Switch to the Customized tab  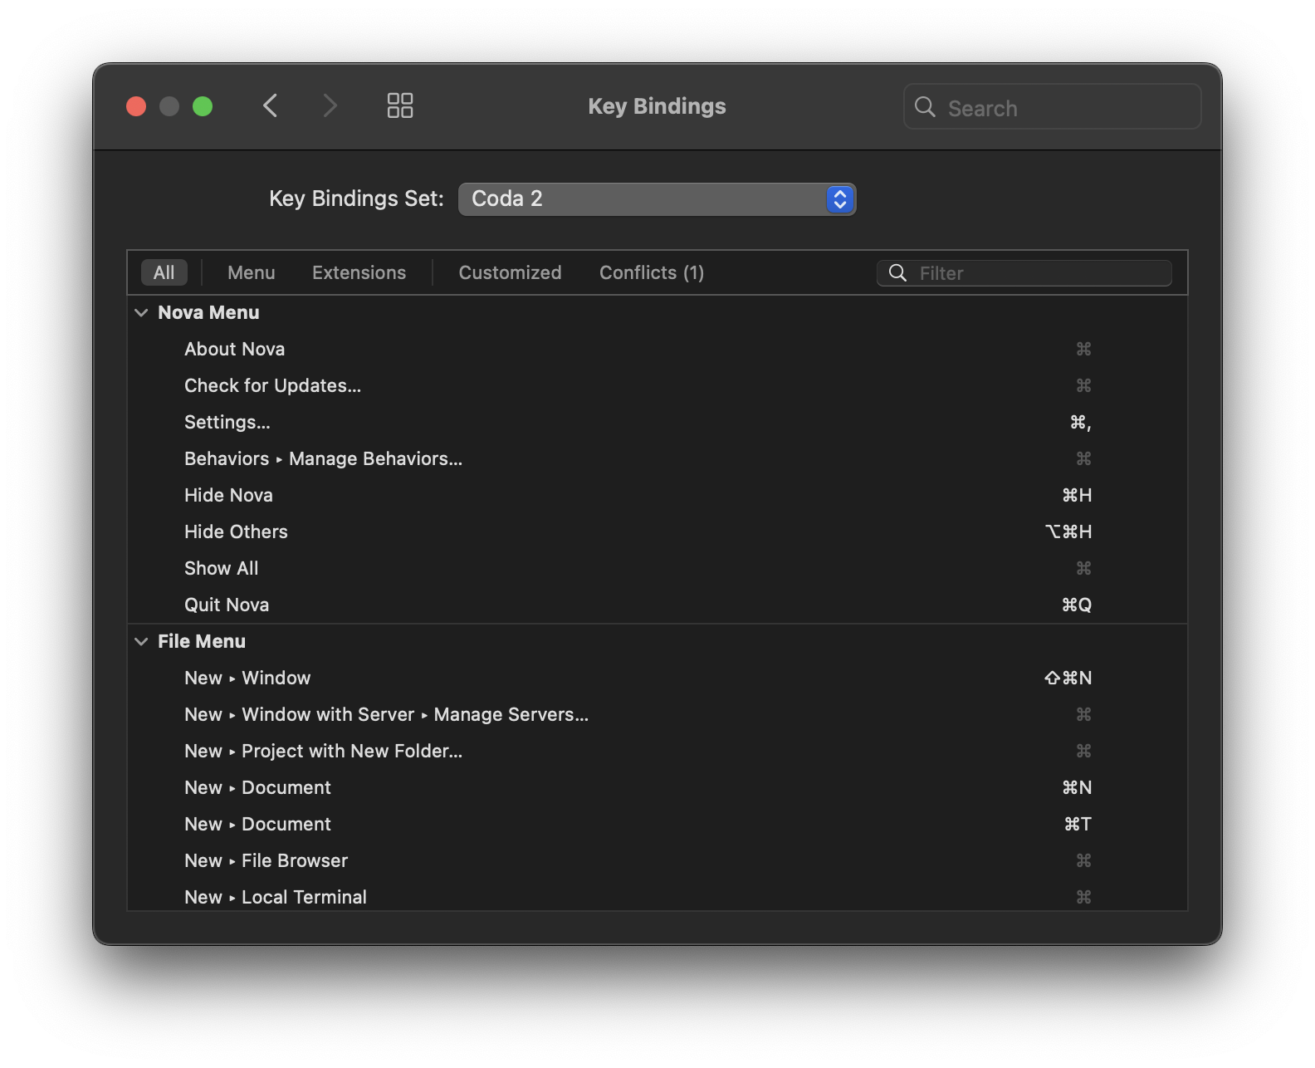tap(510, 272)
